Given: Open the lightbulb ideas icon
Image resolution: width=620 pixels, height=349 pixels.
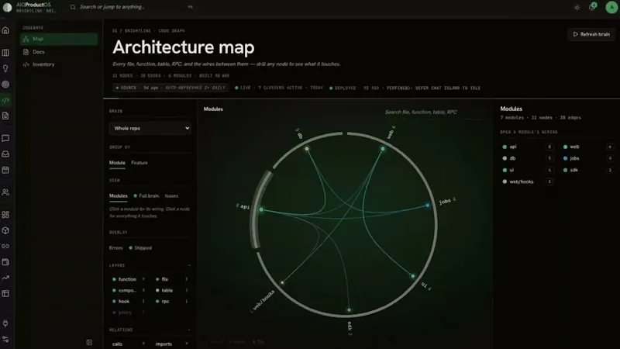Looking at the screenshot, I should [x=5, y=68].
